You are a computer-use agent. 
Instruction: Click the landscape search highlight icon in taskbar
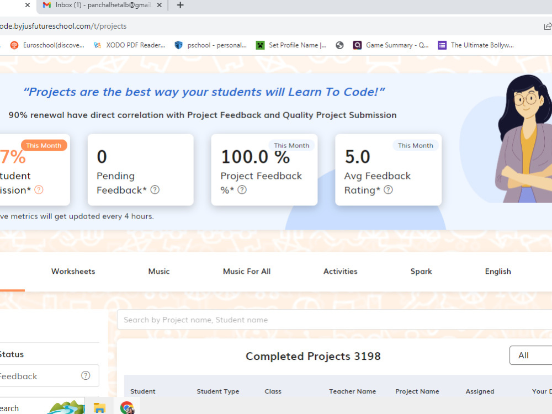66,407
